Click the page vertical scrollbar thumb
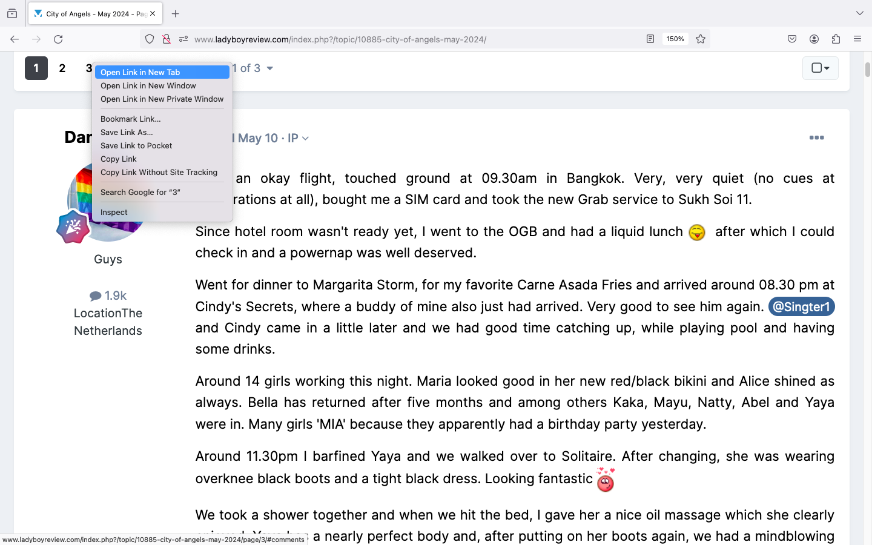Image resolution: width=872 pixels, height=545 pixels. click(x=867, y=69)
